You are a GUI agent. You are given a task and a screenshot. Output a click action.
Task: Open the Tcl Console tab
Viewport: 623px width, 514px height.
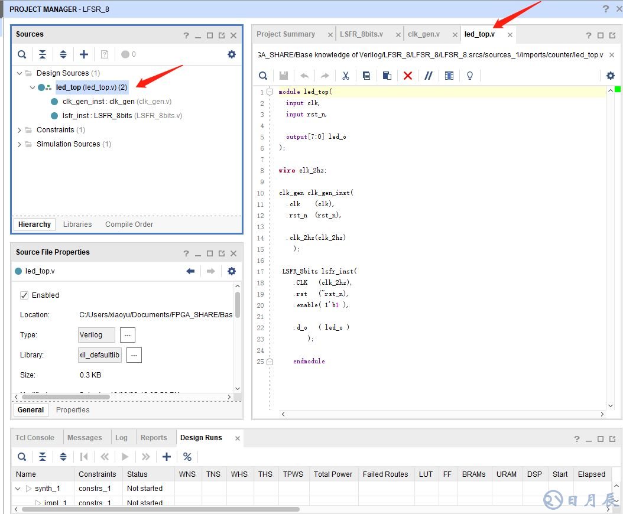pyautogui.click(x=35, y=438)
